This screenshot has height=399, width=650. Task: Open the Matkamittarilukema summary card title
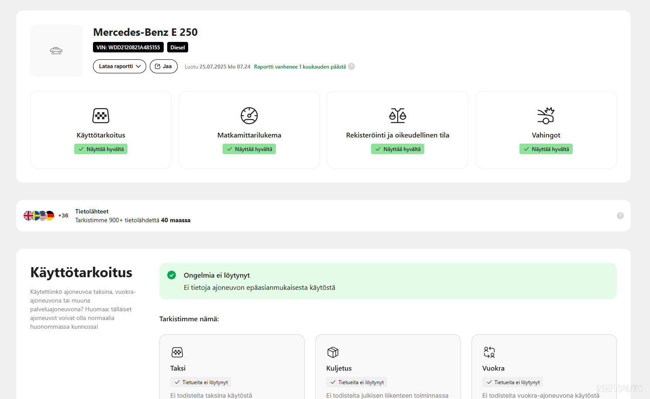pos(249,135)
